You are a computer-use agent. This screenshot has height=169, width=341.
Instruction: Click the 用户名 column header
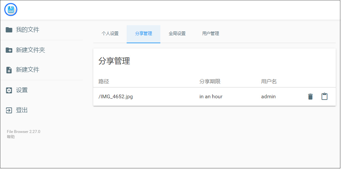click(x=269, y=82)
